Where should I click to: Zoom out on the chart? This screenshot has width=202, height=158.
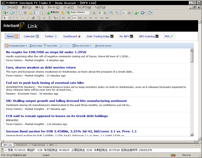point(117,13)
